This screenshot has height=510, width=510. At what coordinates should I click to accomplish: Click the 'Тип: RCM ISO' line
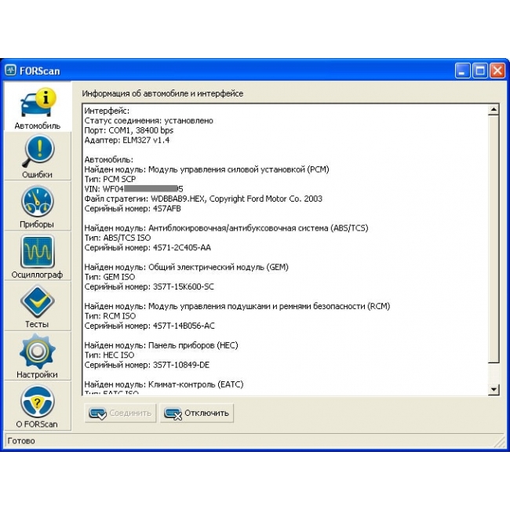(x=110, y=316)
